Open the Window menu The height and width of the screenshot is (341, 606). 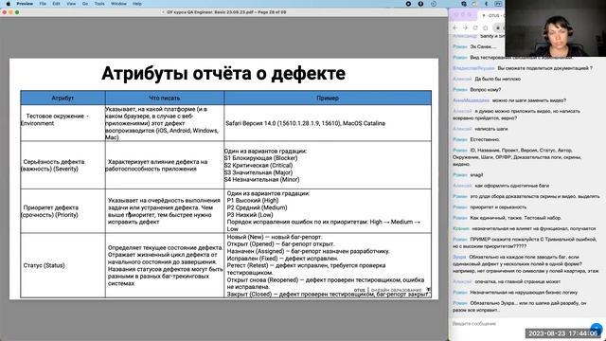click(x=118, y=4)
